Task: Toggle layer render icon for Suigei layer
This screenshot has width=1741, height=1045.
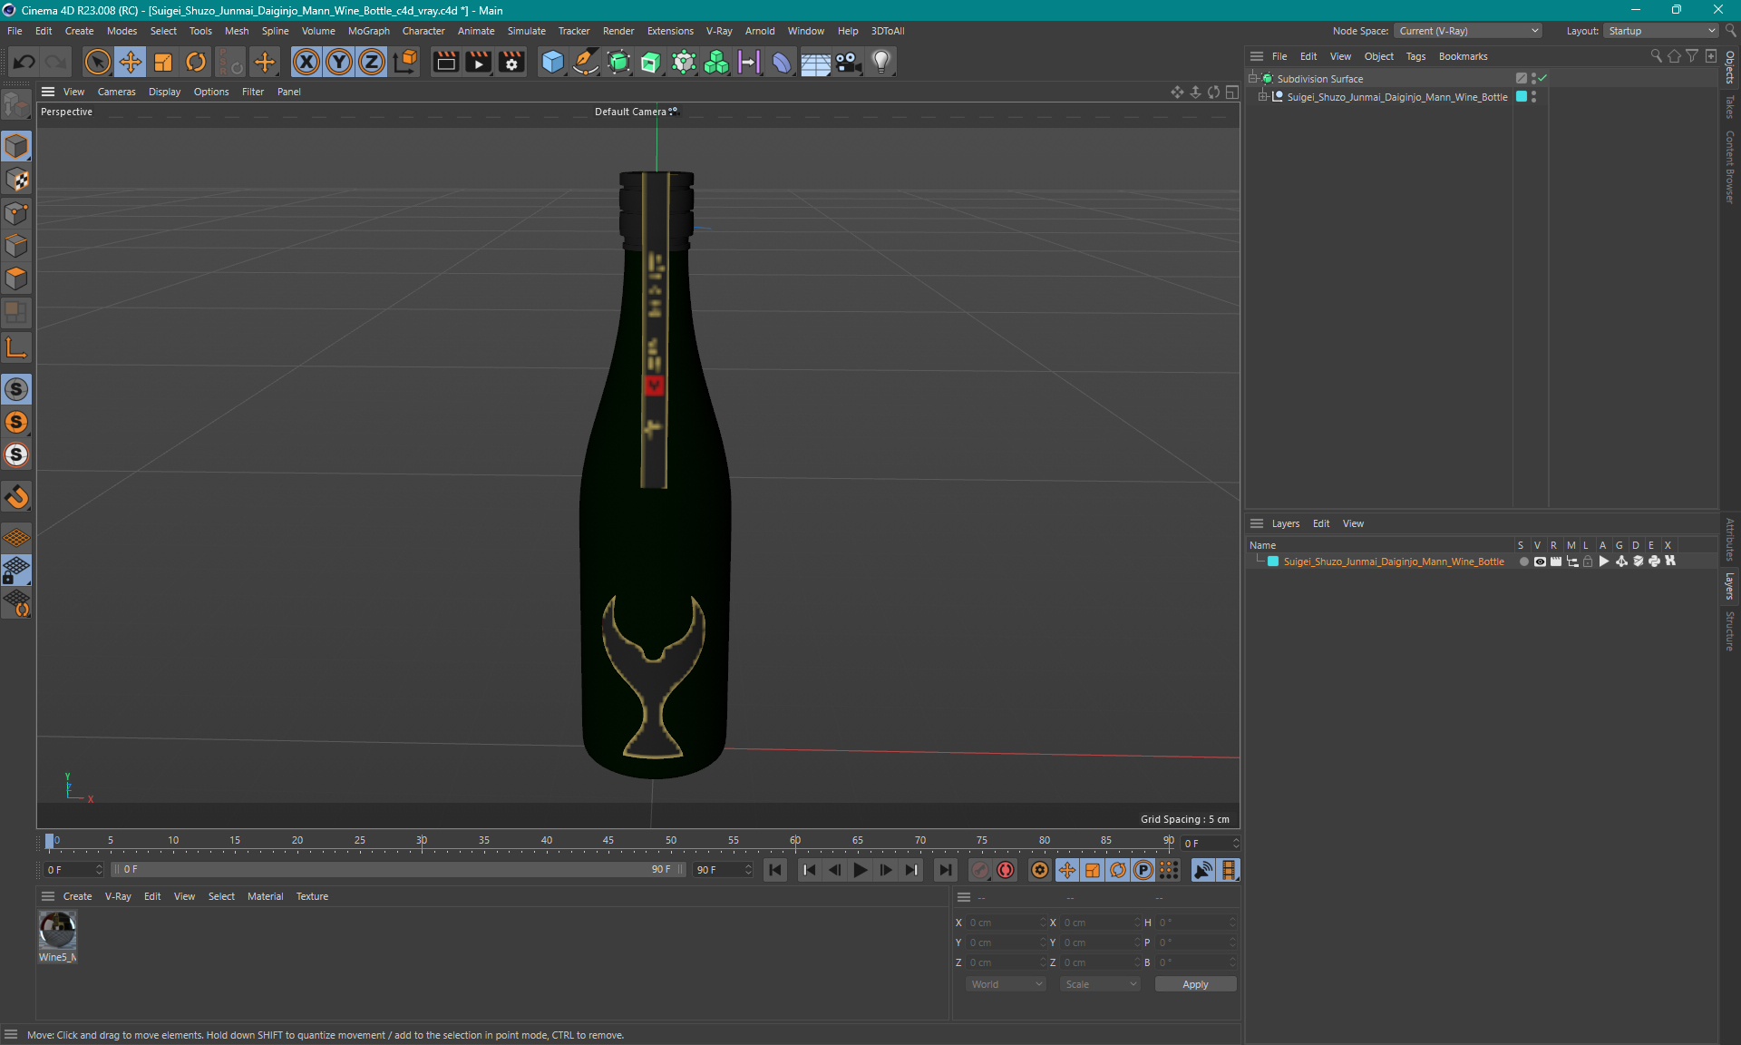Action: click(1556, 562)
